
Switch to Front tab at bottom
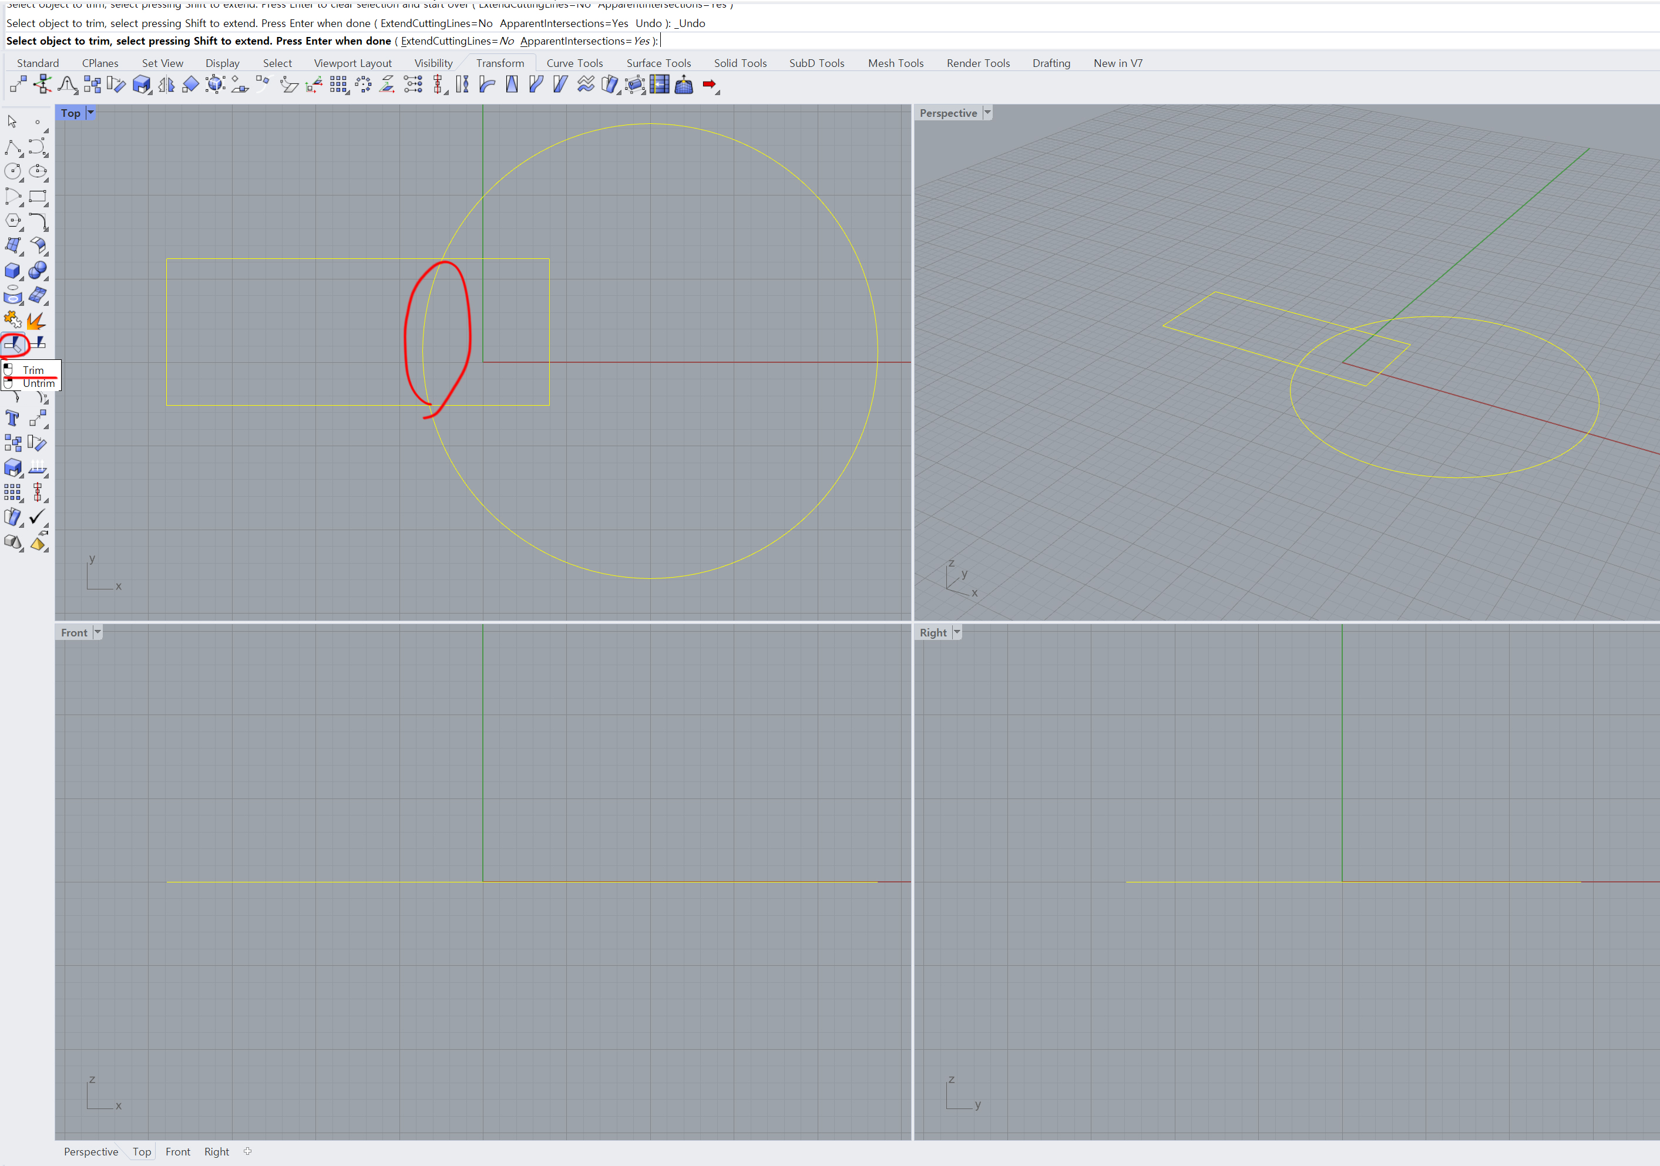pos(178,1151)
